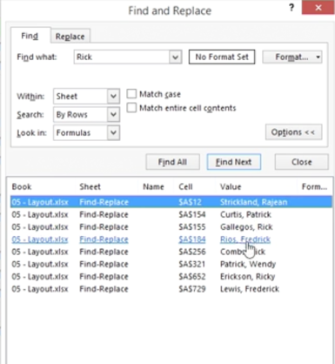The height and width of the screenshot is (364, 335).
Task: Enable Match entire cell contents checkbox
Action: (x=131, y=108)
